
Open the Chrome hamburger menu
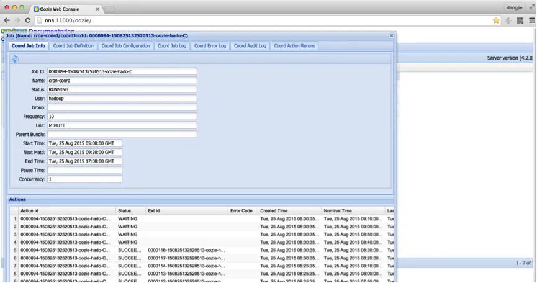point(532,20)
